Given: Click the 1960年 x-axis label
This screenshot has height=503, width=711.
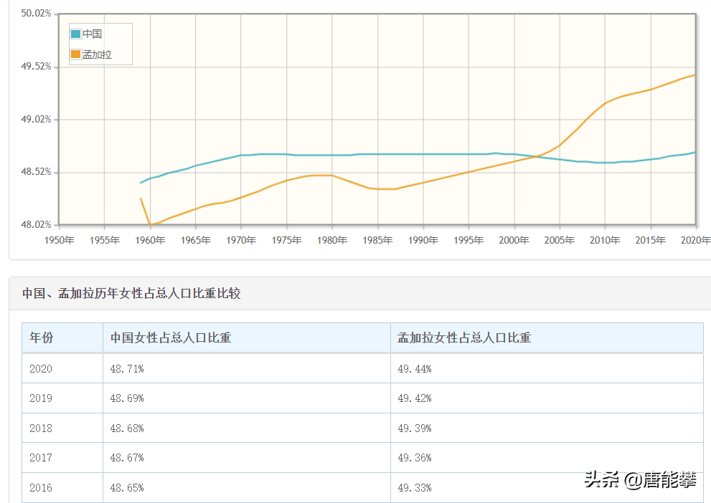Looking at the screenshot, I should click(x=150, y=240).
